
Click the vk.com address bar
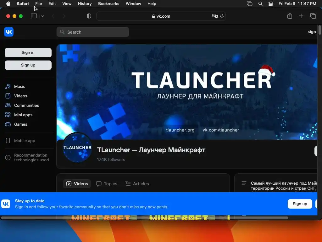coord(161,16)
